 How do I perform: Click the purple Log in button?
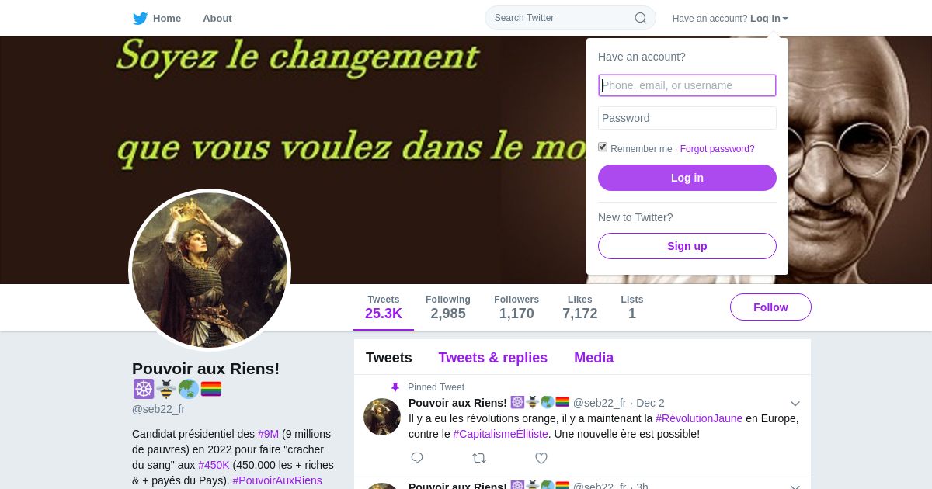point(687,178)
